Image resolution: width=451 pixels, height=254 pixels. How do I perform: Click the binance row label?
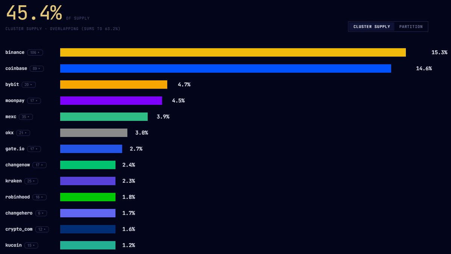click(x=15, y=53)
